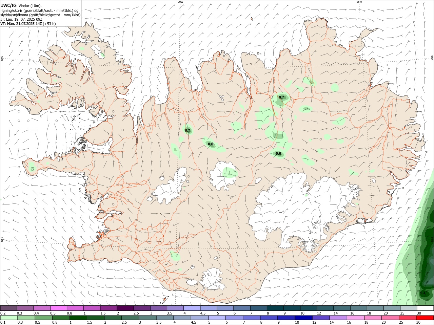Click the 0.6 label north of the large glacier
This screenshot has height=325, width=434.
[x=278, y=154]
